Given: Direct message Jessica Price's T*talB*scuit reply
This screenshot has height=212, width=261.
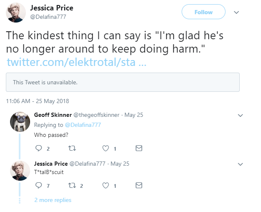Looking at the screenshot, I should pyautogui.click(x=139, y=185).
